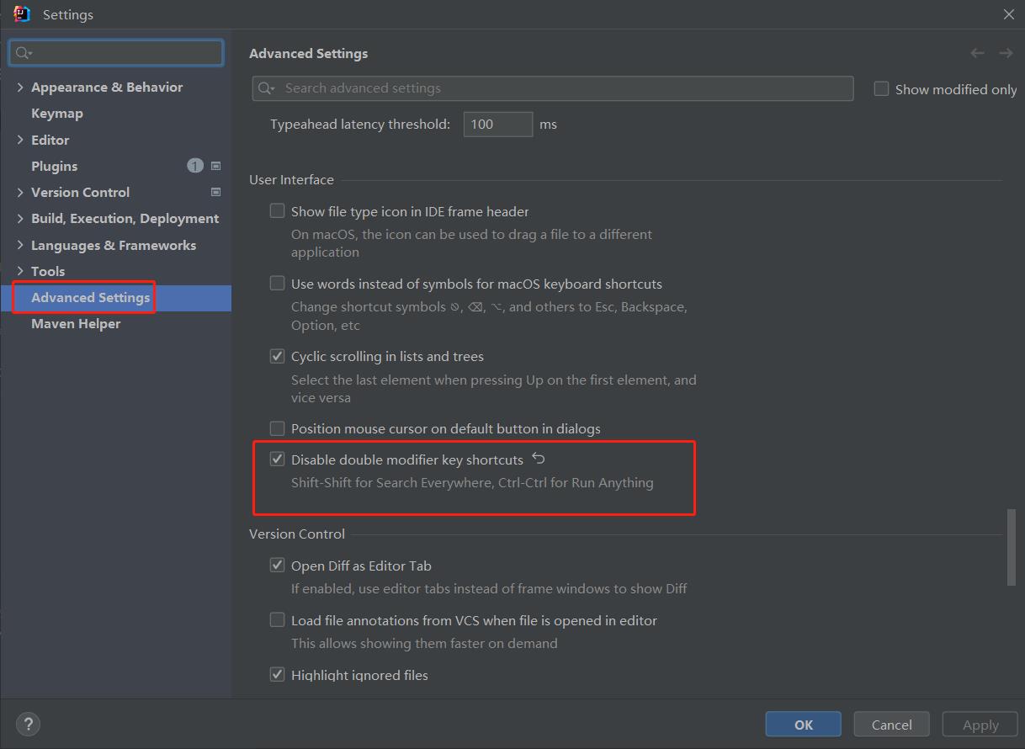Select the Appearance & Behavior label
This screenshot has height=749, width=1025.
107,87
